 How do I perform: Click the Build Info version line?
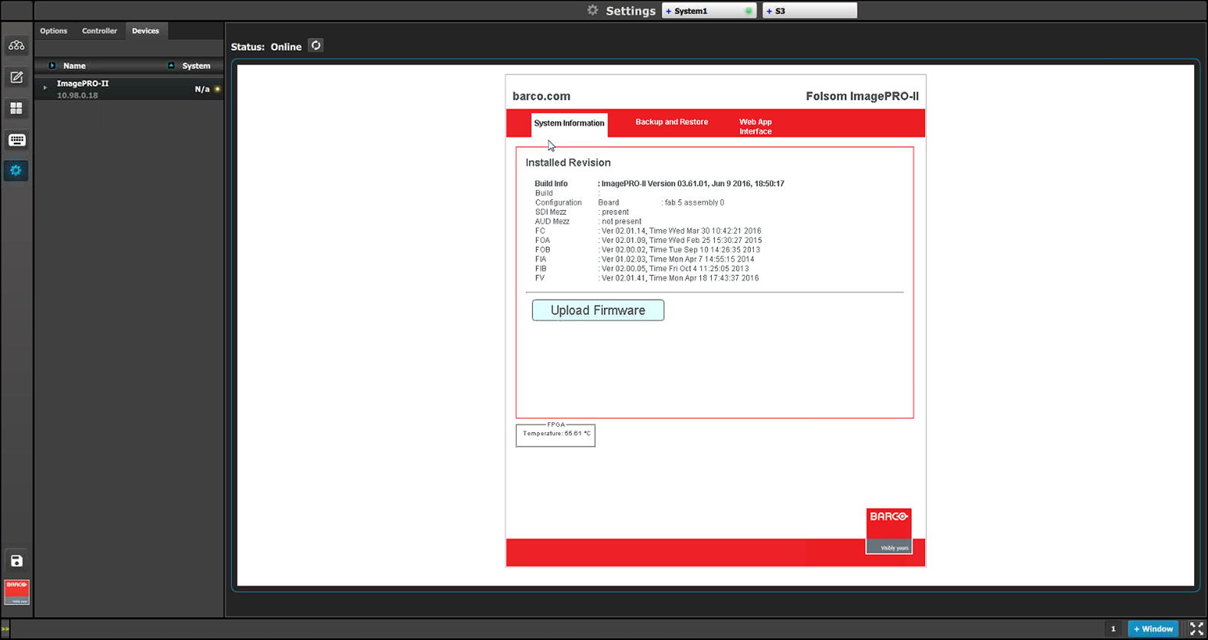pyautogui.click(x=691, y=184)
